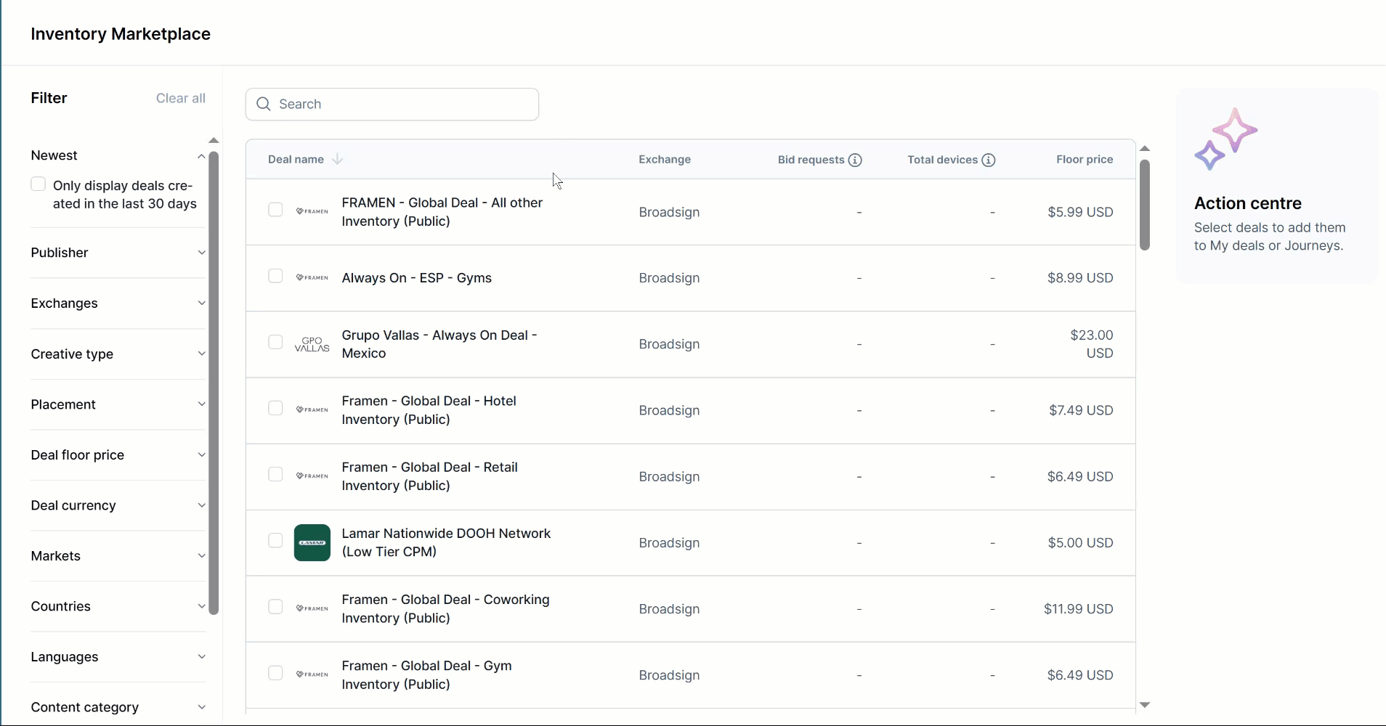Click the Exchange column header
Viewport: 1386px width, 726px height.
point(664,160)
